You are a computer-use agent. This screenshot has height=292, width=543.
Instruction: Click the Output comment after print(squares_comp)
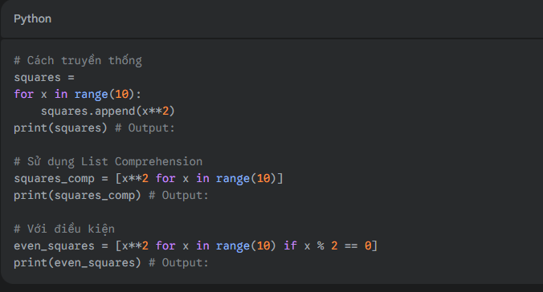[178, 196]
